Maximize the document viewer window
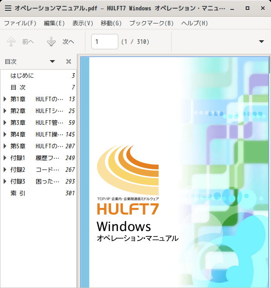 click(248, 8)
